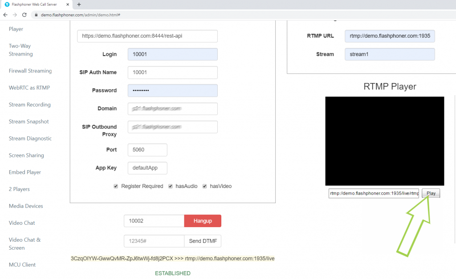Click the Stream name field

[390, 54]
